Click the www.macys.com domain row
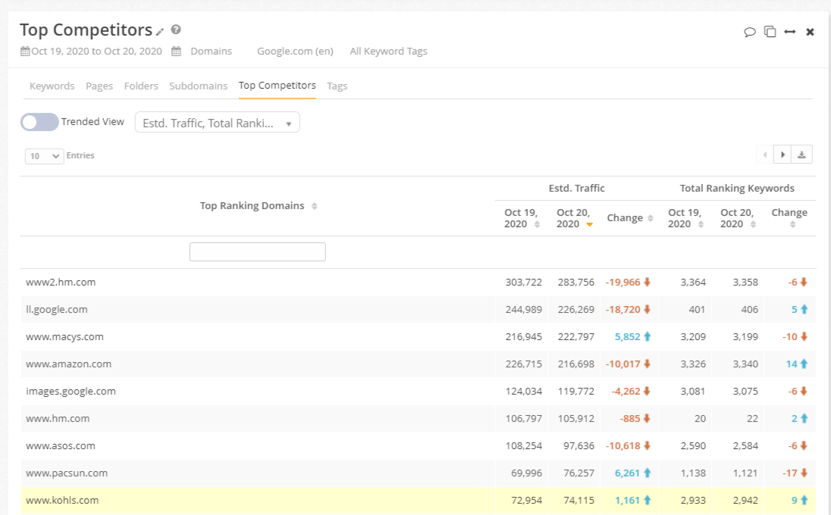Screen dimensions: 831x515 click(418, 336)
